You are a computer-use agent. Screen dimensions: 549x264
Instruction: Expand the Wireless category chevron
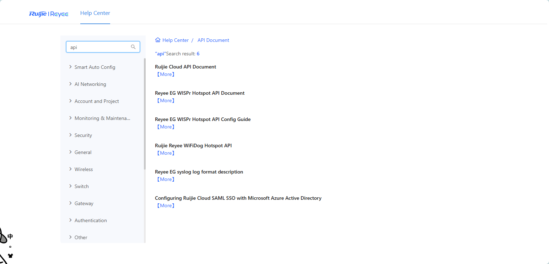coord(70,169)
